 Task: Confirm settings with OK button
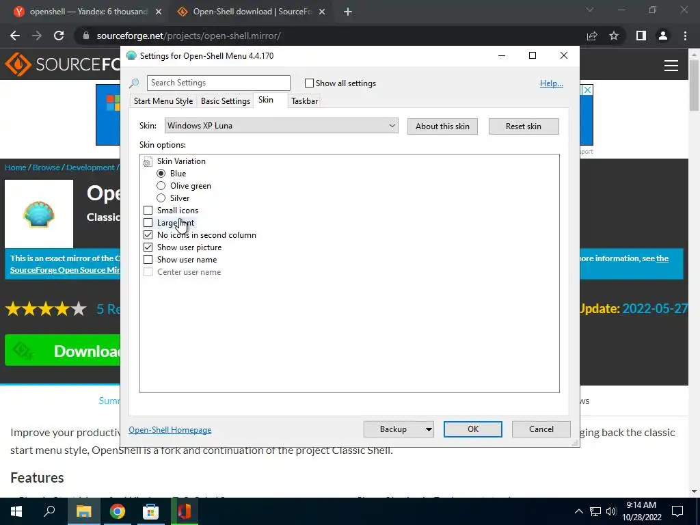coord(473,429)
